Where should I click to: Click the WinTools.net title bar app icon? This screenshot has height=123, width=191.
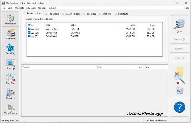(x=3, y=3)
